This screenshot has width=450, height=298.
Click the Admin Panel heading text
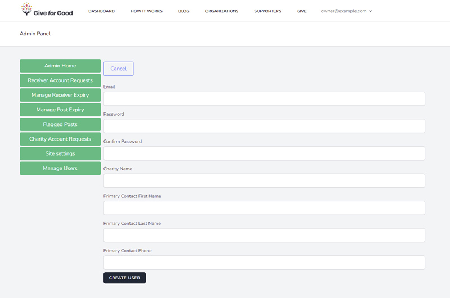(35, 34)
